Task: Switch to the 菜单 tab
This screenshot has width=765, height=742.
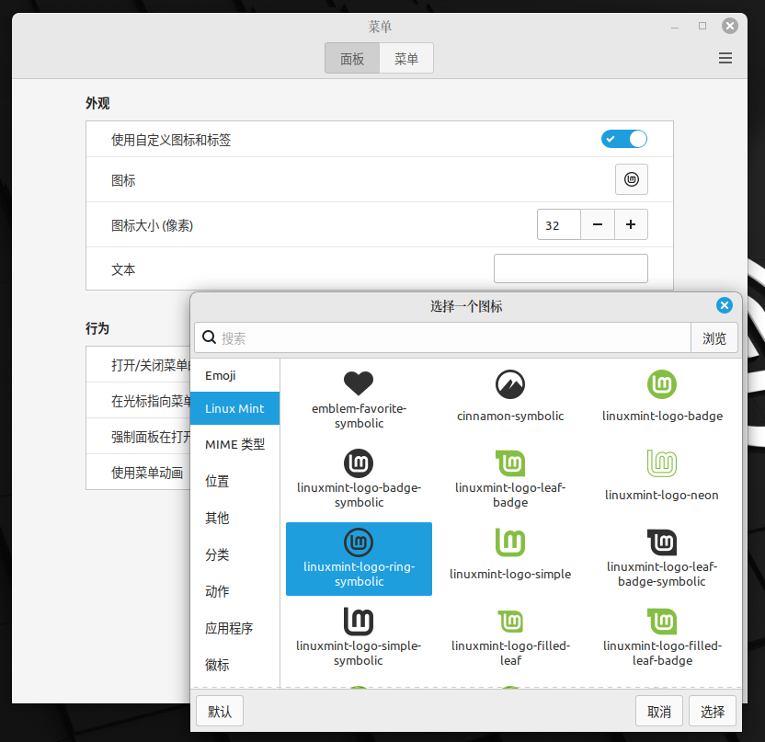Action: [406, 59]
